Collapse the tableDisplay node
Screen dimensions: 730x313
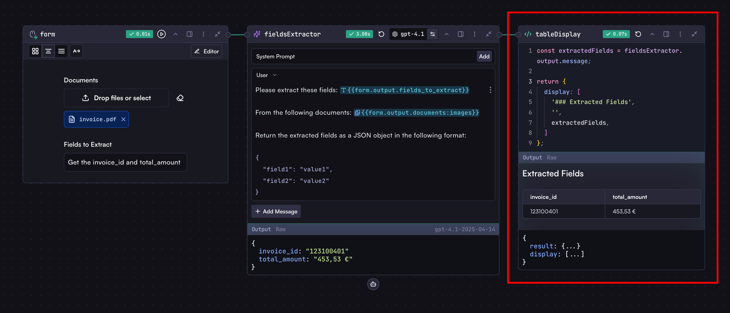coord(652,34)
